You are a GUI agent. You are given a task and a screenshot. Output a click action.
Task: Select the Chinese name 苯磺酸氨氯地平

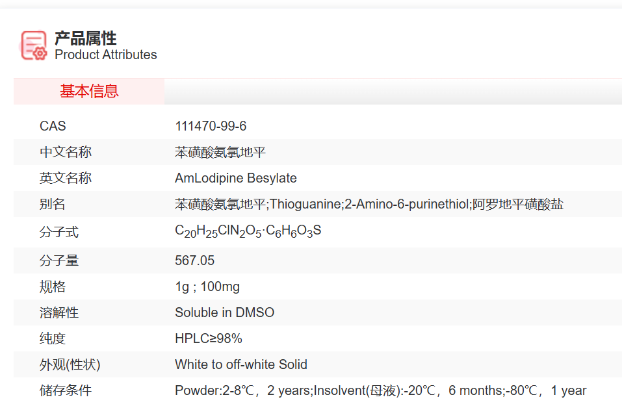tap(220, 153)
